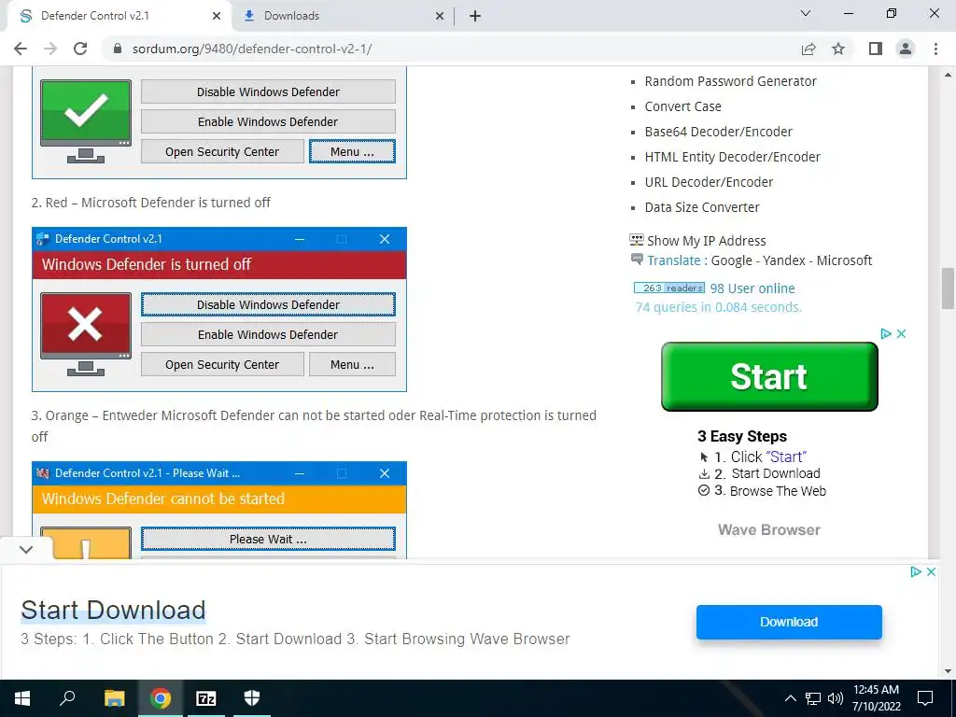956x717 pixels.
Task: Close the Defender Control v2.1 tab
Action: [217, 16]
